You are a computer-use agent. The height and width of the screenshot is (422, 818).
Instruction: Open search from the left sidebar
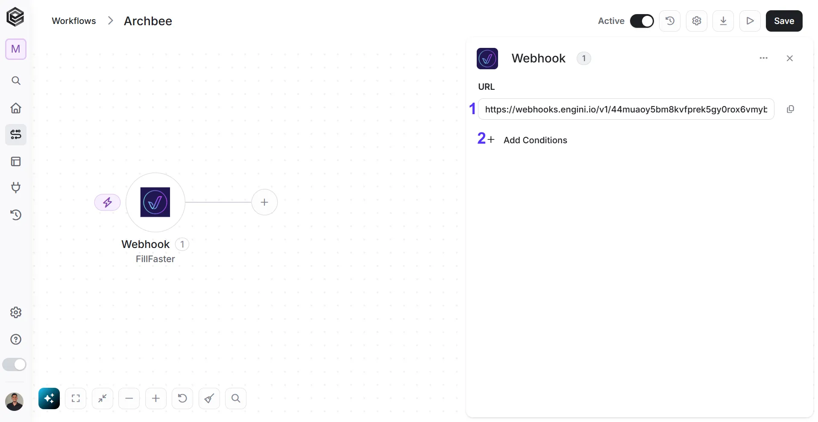(16, 81)
